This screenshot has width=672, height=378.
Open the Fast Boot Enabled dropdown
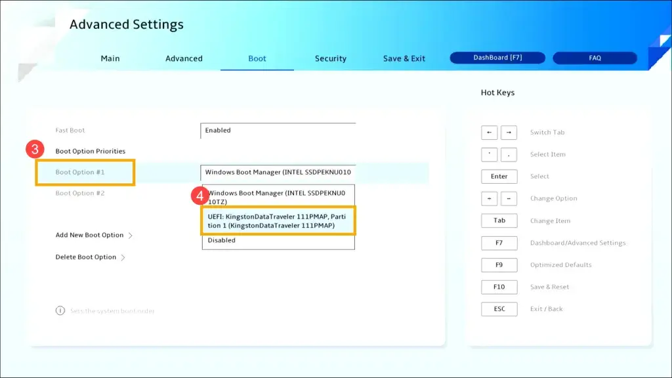click(278, 131)
